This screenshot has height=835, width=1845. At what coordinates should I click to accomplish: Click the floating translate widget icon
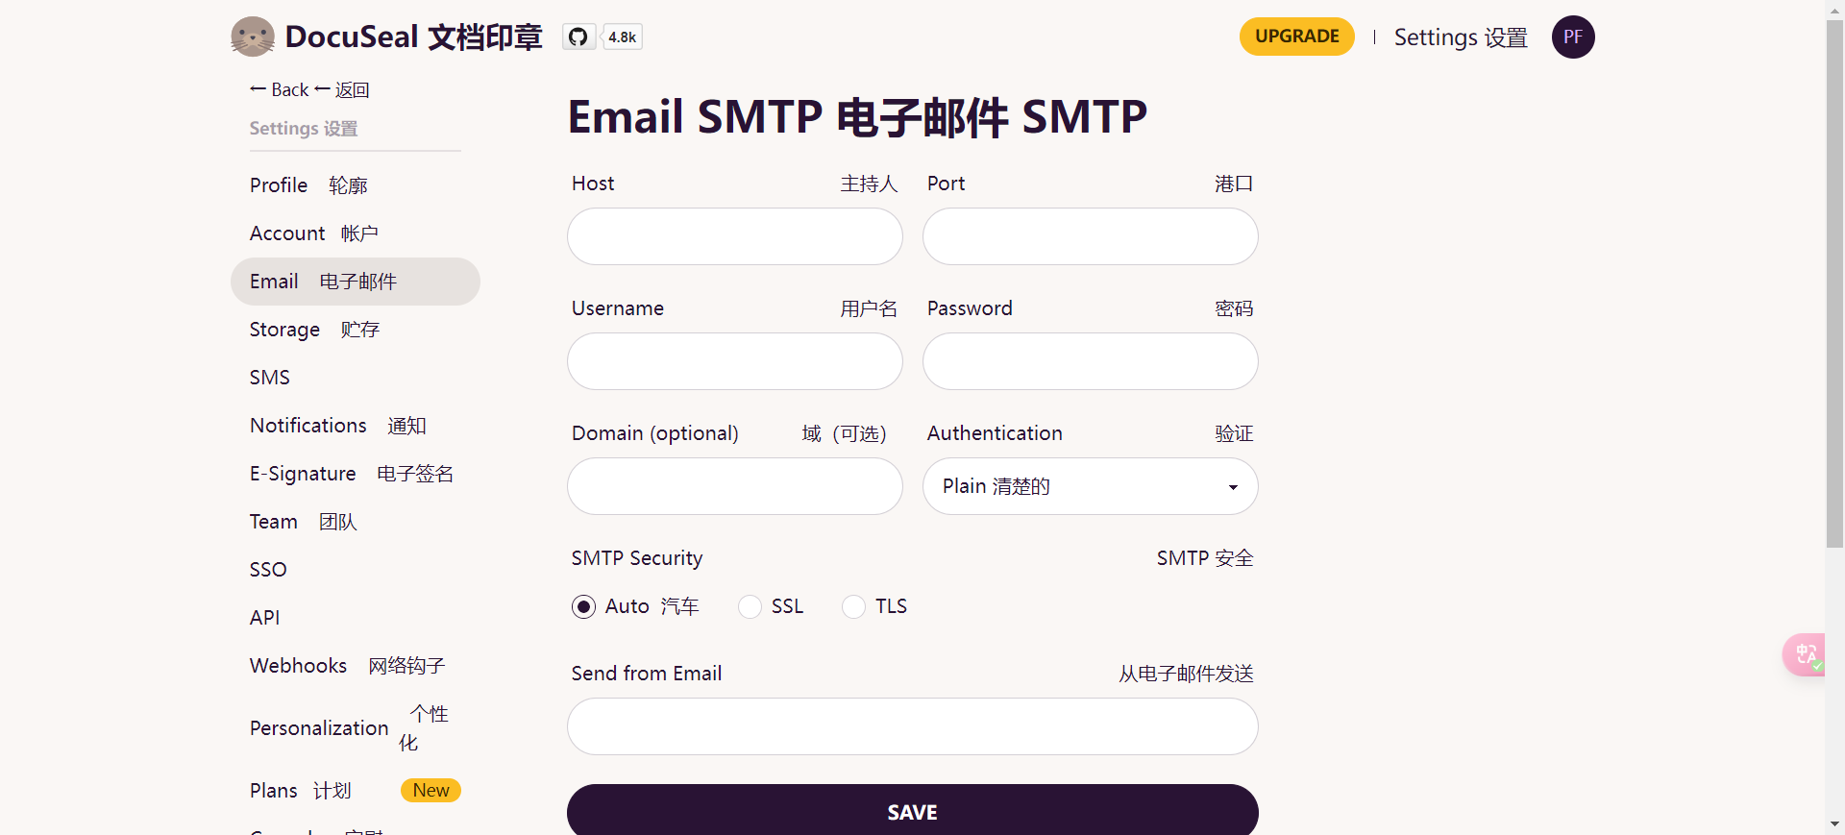point(1806,654)
